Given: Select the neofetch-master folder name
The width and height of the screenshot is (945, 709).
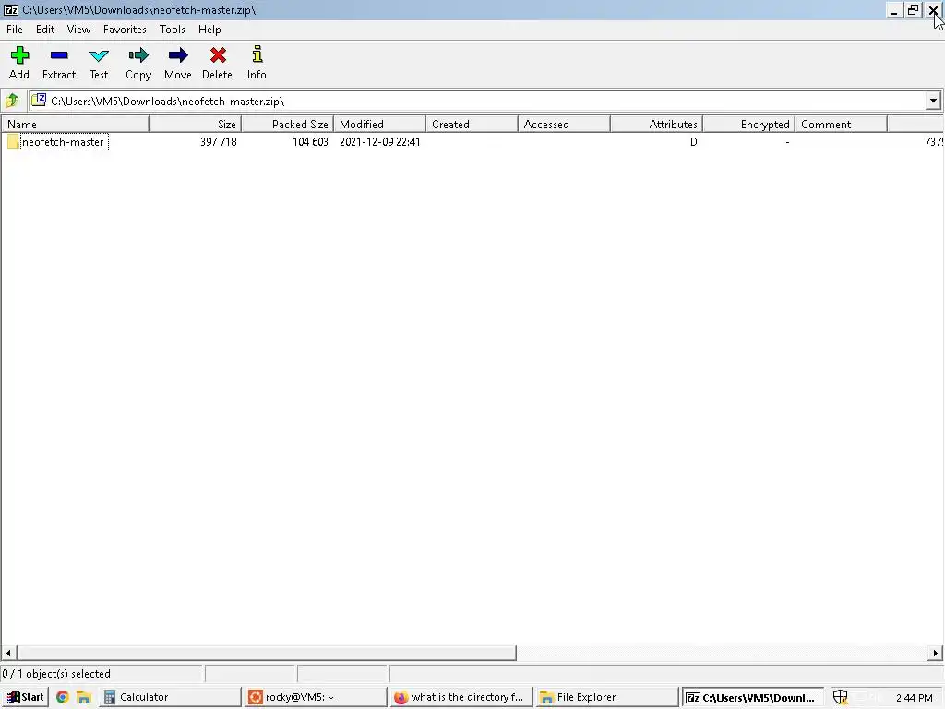Looking at the screenshot, I should click(x=63, y=141).
